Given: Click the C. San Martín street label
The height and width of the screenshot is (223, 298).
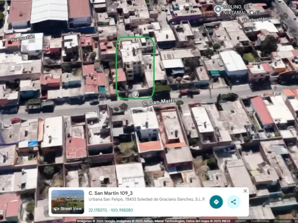Looking at the screenshot, I should pyautogui.click(x=160, y=102).
